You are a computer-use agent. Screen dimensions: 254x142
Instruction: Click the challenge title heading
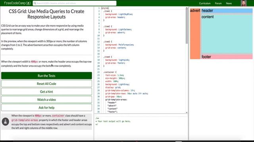[x=46, y=14]
